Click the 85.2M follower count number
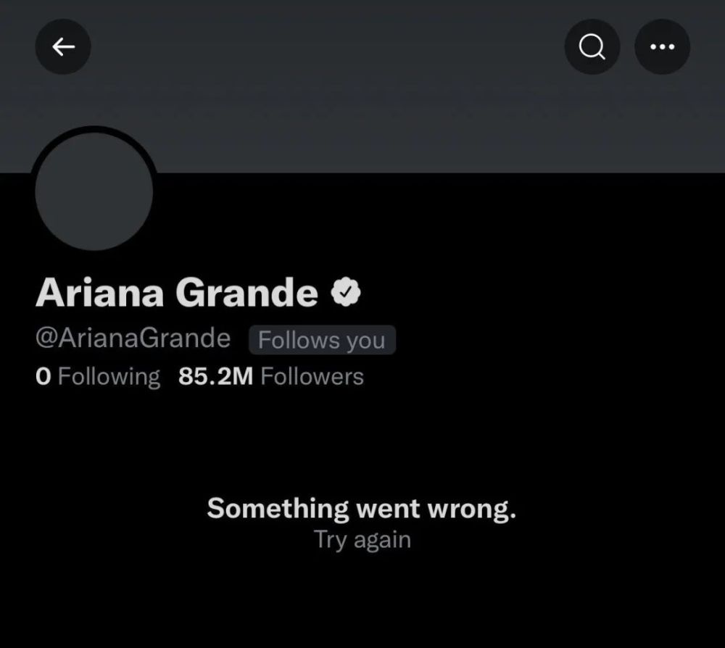Viewport: 725px width, 648px height. 216,376
